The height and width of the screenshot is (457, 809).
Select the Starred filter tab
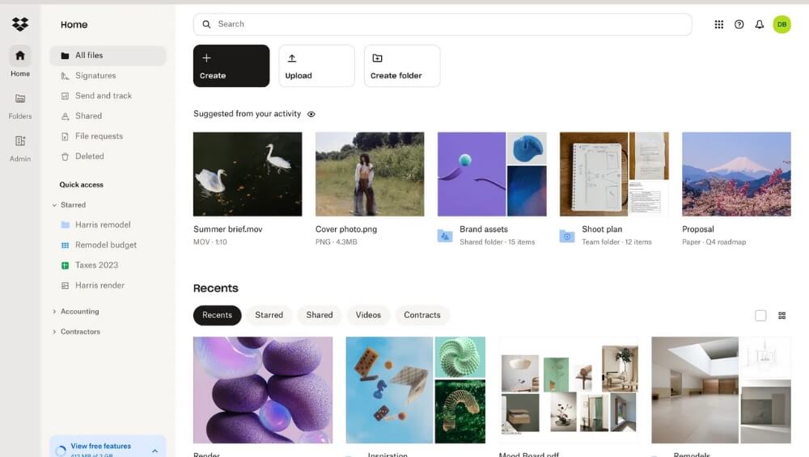269,315
